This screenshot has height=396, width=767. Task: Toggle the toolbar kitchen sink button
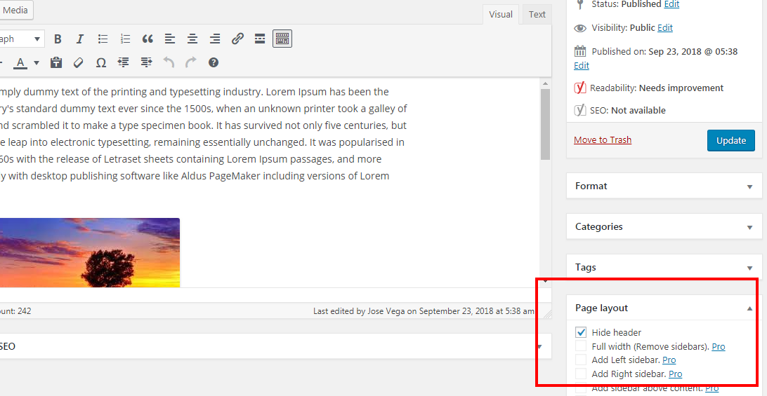click(282, 39)
